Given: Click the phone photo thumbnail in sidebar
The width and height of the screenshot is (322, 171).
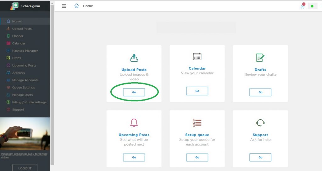Looking at the screenshot, I should (x=25, y=134).
